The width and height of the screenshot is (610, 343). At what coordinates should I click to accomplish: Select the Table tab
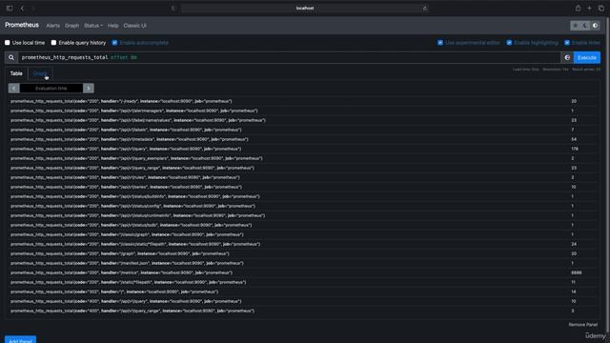tap(16, 73)
